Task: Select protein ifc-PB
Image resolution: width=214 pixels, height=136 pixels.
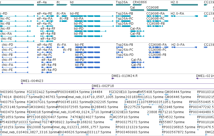Action: click(x=64, y=52)
